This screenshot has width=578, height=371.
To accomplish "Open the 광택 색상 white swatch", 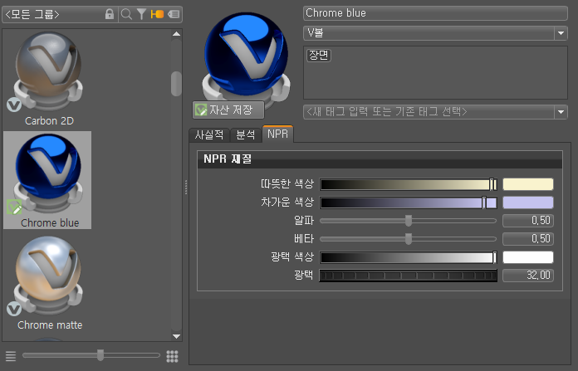I will pos(528,257).
